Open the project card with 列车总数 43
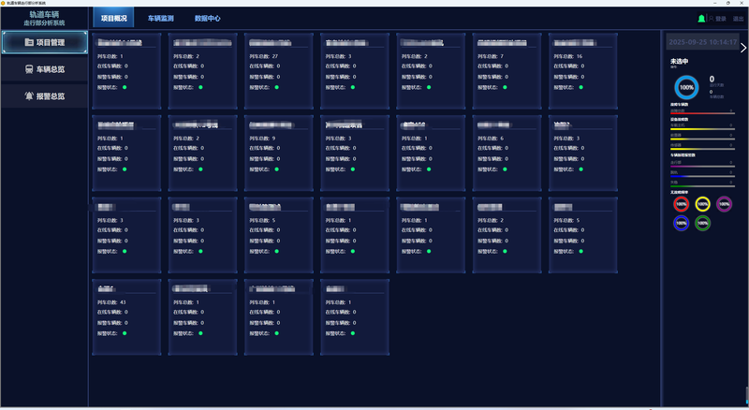749x410 pixels. [126, 317]
